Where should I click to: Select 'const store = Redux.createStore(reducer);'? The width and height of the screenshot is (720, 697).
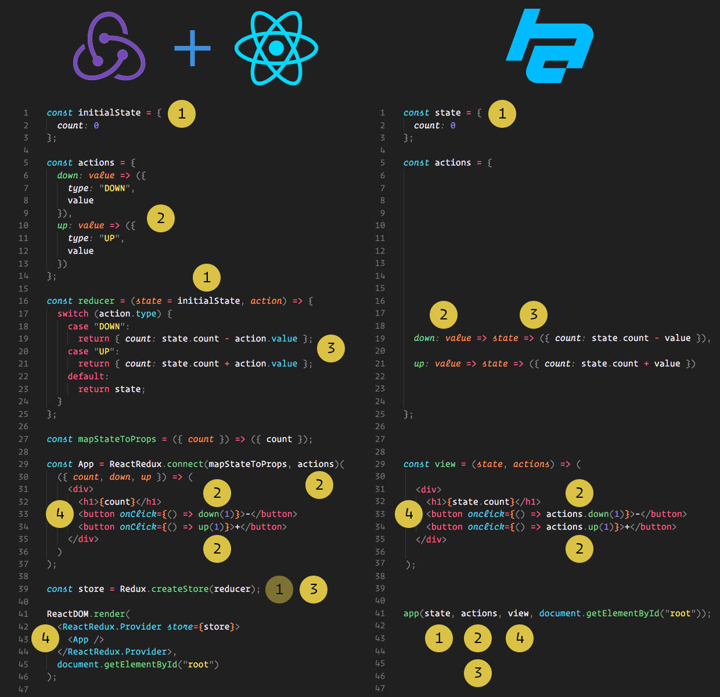pyautogui.click(x=153, y=589)
